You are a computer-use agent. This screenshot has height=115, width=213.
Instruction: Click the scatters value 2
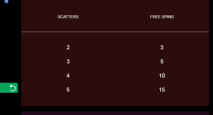[x=68, y=47]
